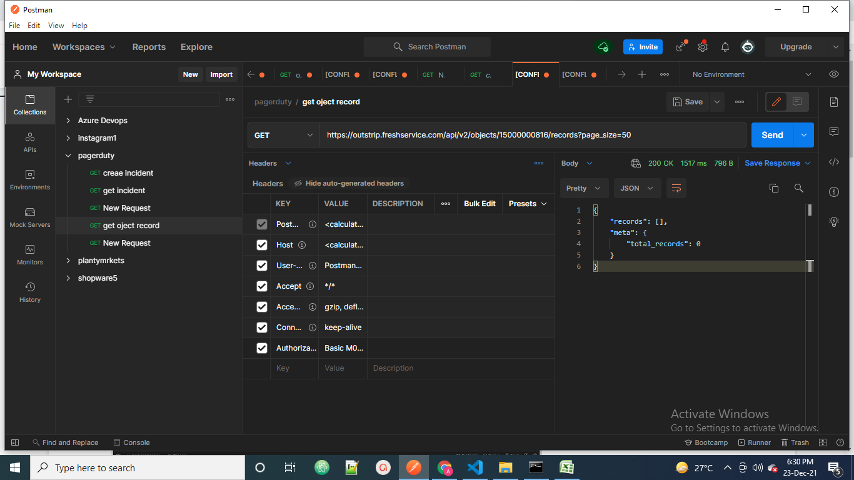Viewport: 854px width, 480px height.
Task: Click the environment quick look eye icon
Action: [x=834, y=74]
